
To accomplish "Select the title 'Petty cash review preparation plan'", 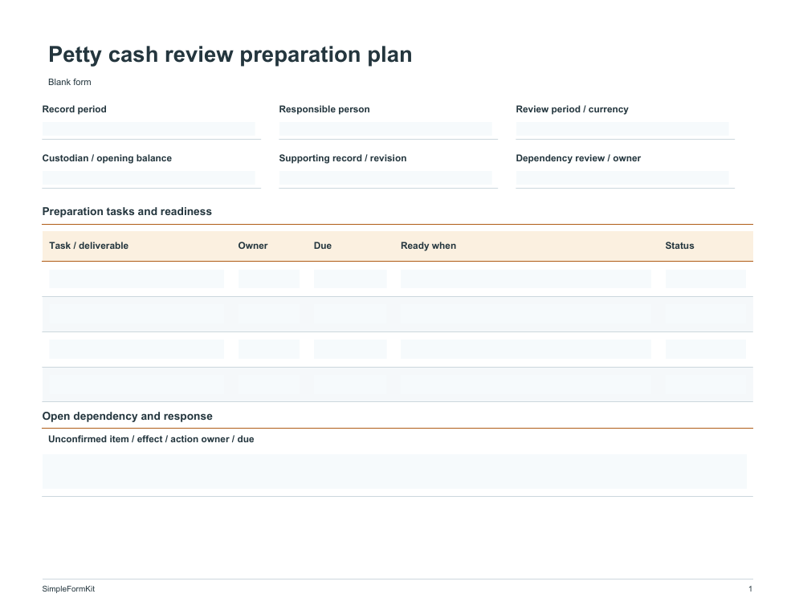I will point(230,55).
